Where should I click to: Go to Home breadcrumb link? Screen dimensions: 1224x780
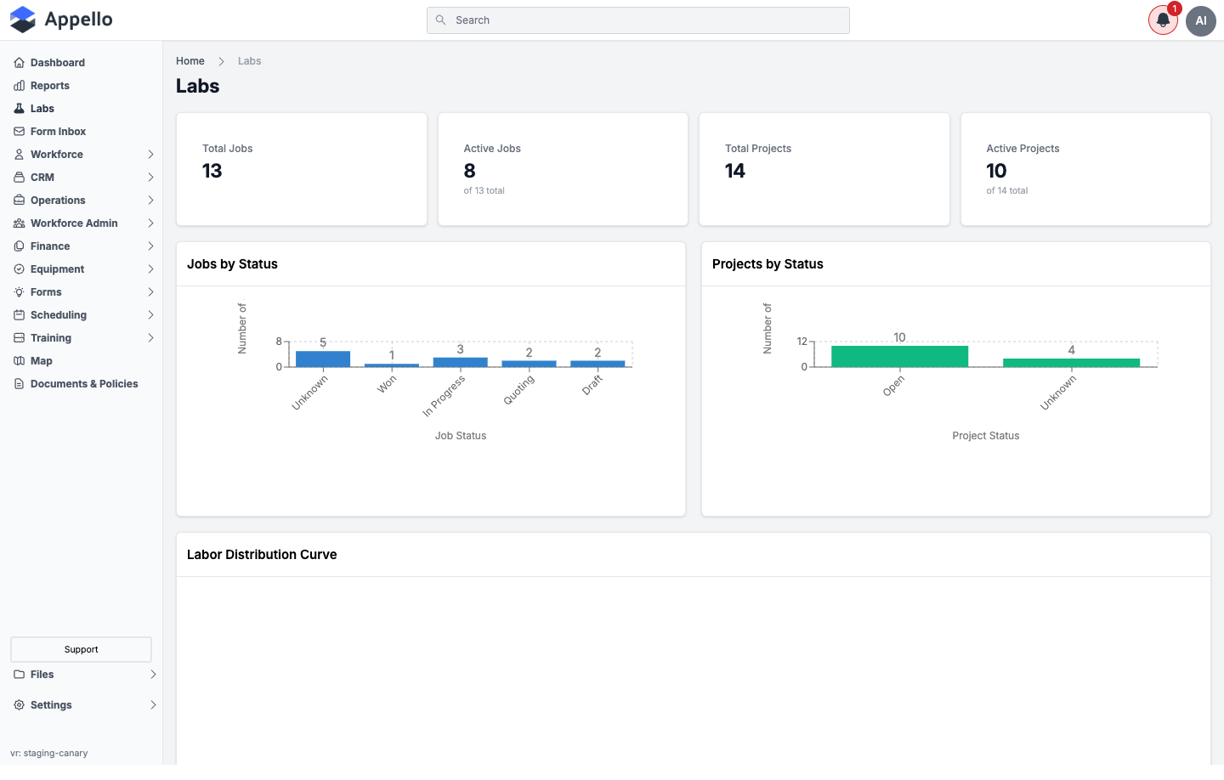[190, 61]
